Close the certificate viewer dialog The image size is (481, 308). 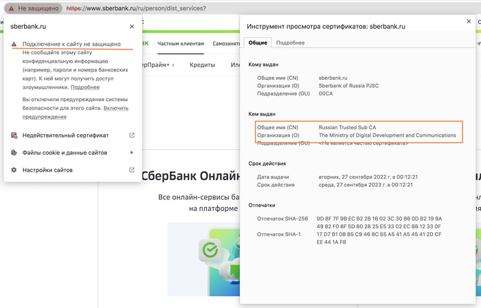click(x=469, y=21)
